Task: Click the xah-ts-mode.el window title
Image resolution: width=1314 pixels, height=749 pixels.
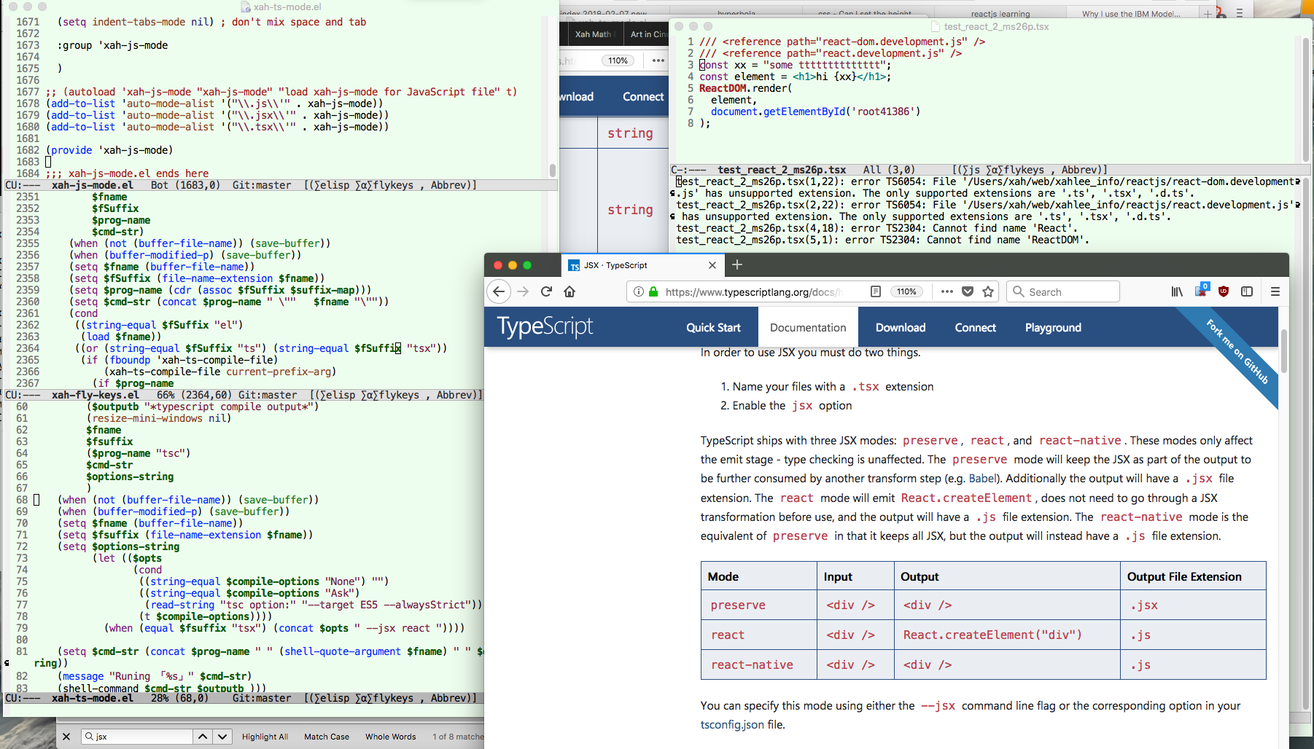Action: pos(287,7)
